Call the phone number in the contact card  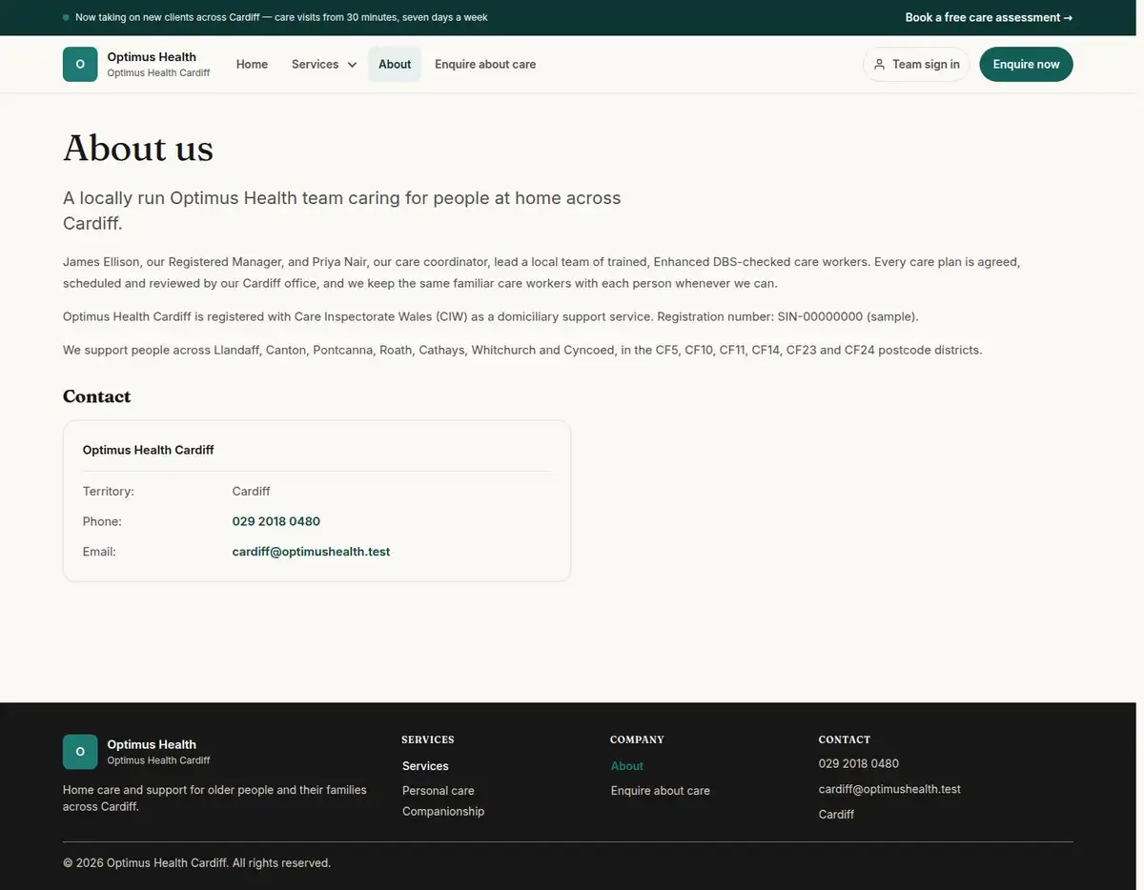[x=276, y=522]
